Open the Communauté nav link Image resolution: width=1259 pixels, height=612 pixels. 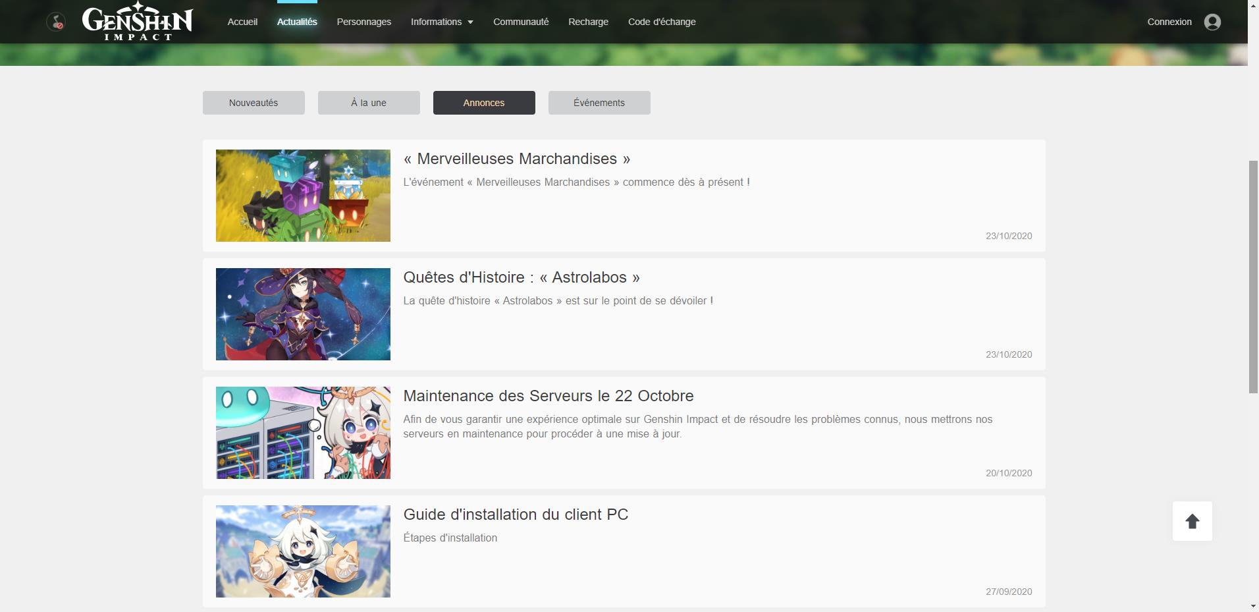click(x=521, y=22)
